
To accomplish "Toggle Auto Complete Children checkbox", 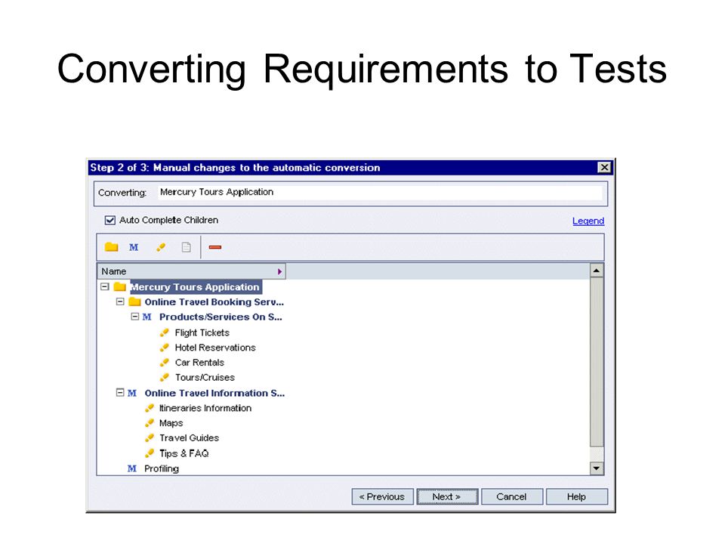I will (110, 220).
